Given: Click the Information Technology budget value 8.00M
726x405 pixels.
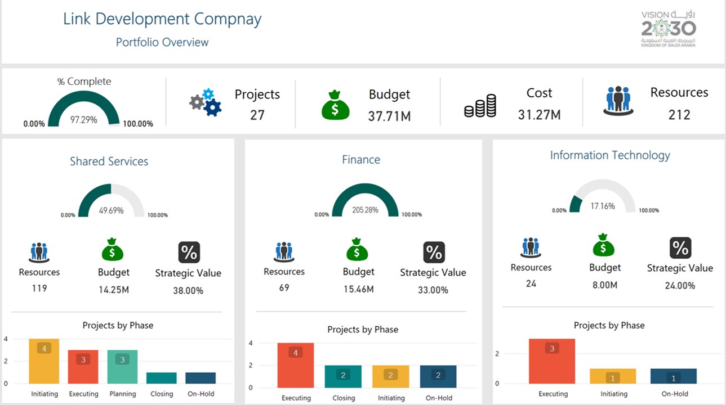Looking at the screenshot, I should click(x=605, y=285).
